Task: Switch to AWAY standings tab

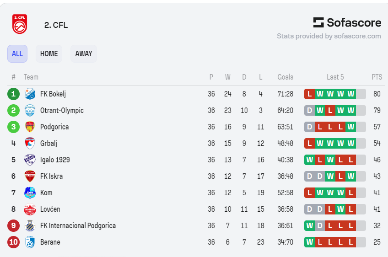Action: click(84, 54)
